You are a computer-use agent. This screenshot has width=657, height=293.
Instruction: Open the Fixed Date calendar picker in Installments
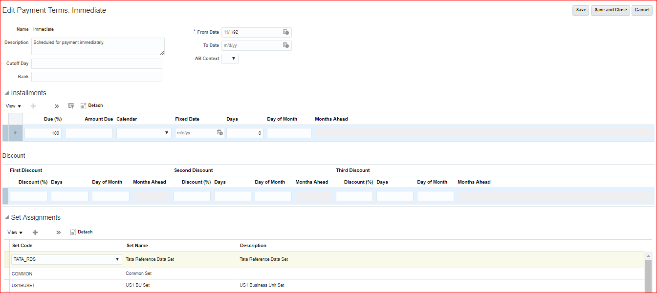220,133
